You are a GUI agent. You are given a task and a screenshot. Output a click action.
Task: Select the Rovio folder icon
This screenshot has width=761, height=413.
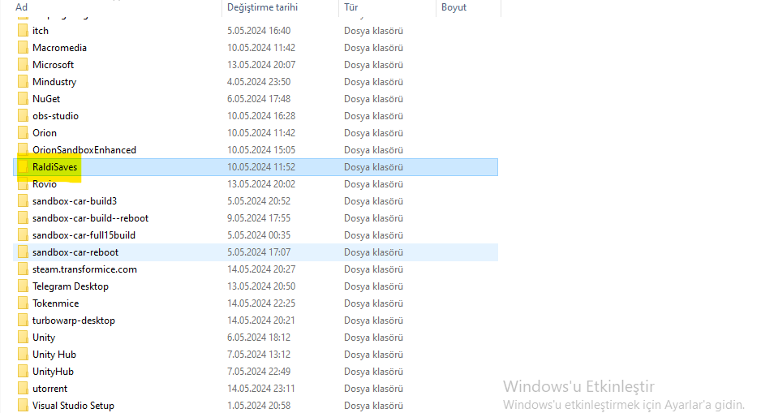click(x=23, y=184)
